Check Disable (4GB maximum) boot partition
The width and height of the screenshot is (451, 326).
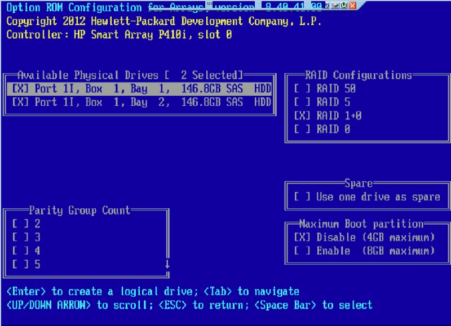[302, 238]
